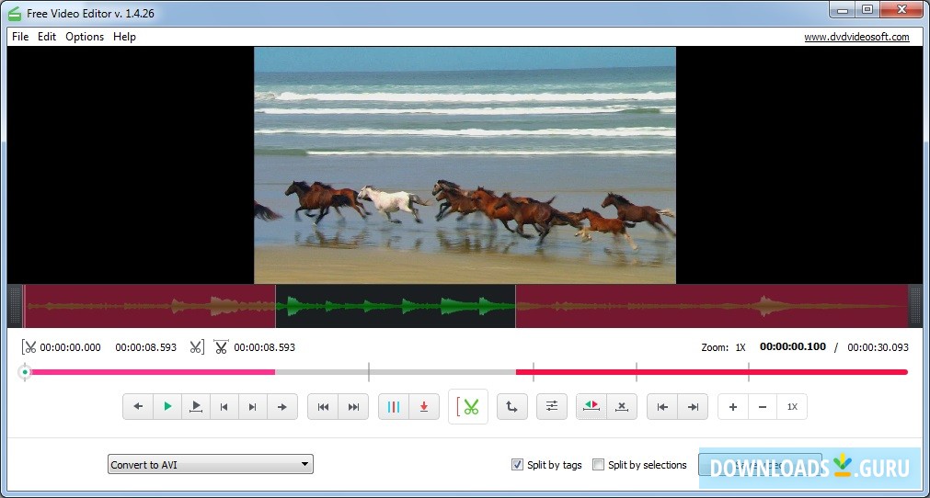Click the green scissors cut selection button
The height and width of the screenshot is (498, 930).
point(468,407)
